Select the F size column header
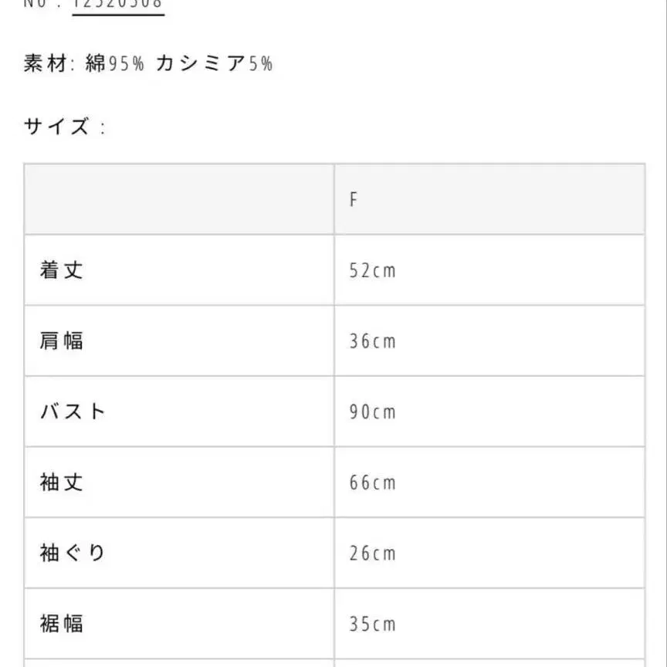667x667 pixels. 354,199
